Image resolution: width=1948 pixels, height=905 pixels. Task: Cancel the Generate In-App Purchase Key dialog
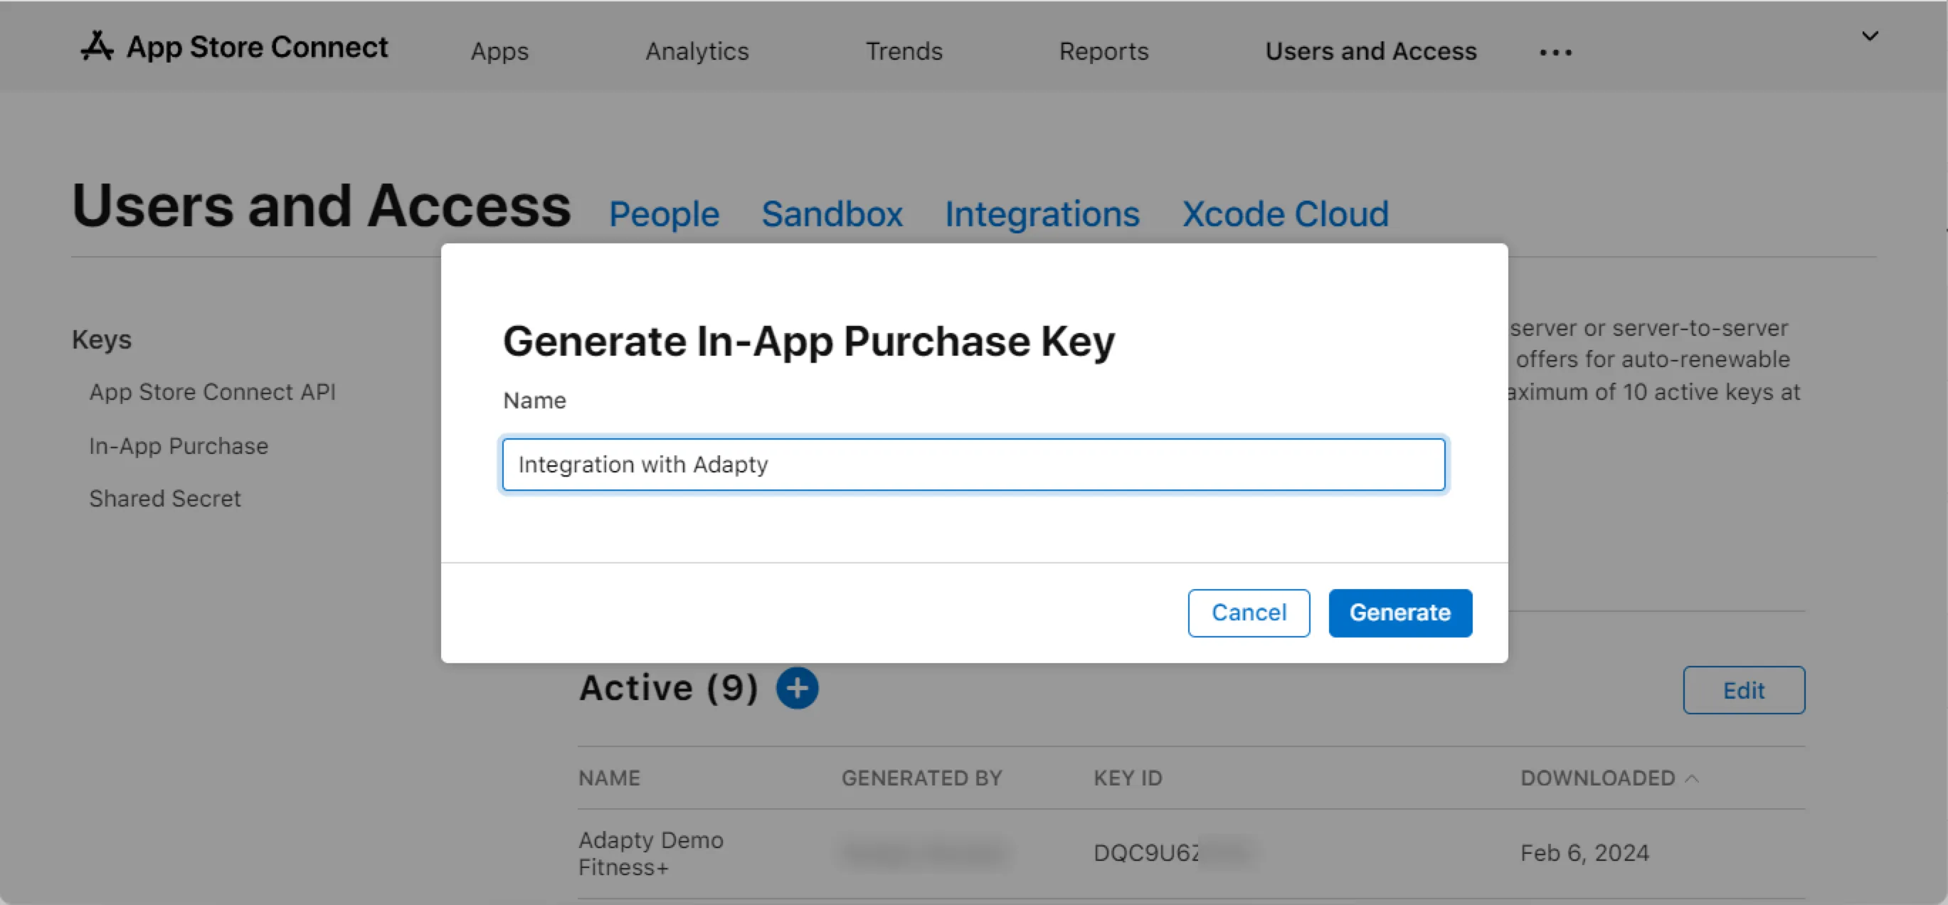pos(1249,613)
